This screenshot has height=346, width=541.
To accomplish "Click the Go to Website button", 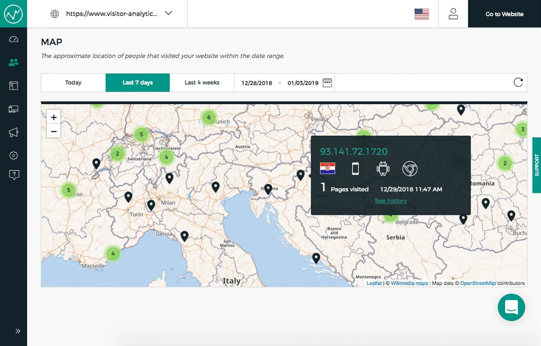I will pos(504,14).
